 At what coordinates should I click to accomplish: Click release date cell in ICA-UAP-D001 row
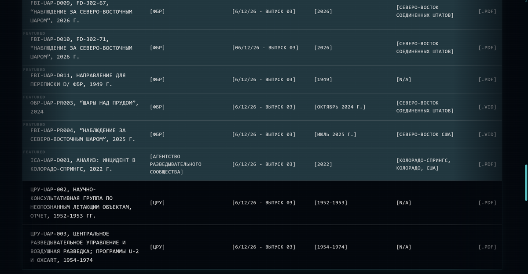coord(264,164)
